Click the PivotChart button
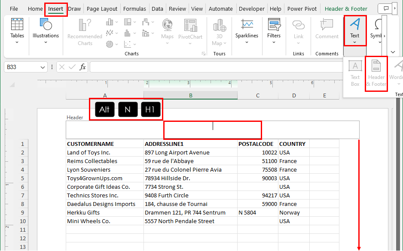Screen dimensions: 403x251 [190, 32]
